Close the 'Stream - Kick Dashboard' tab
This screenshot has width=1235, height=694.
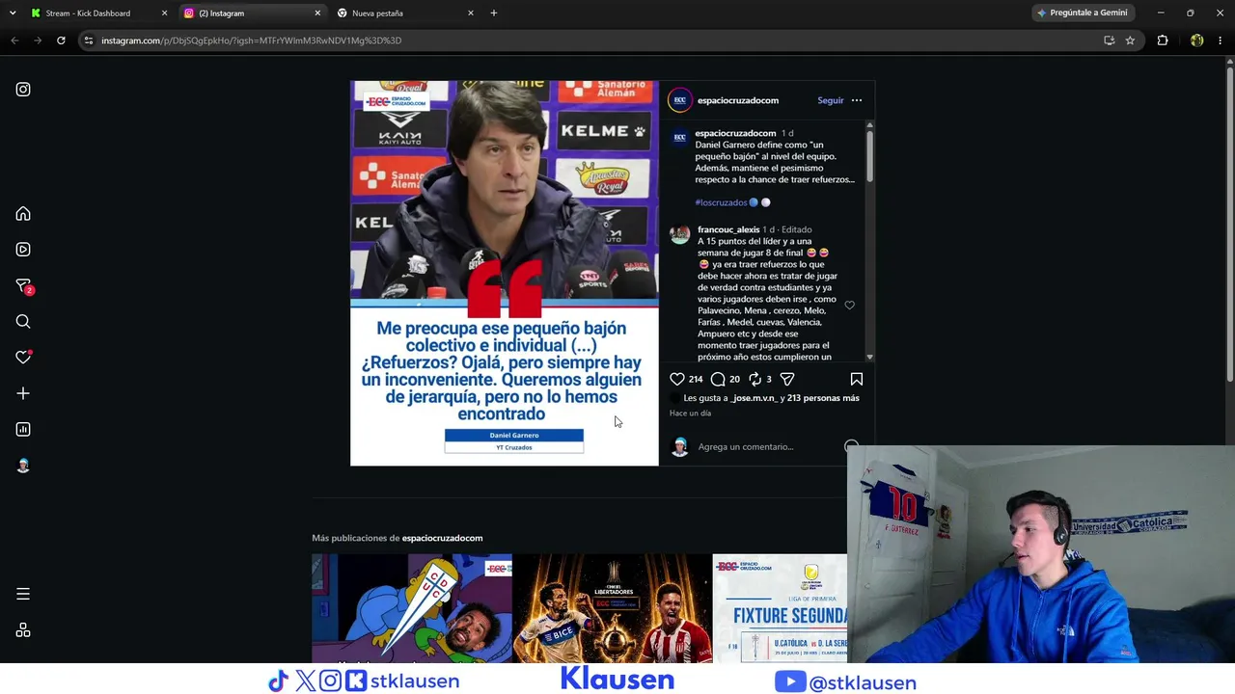164,13
